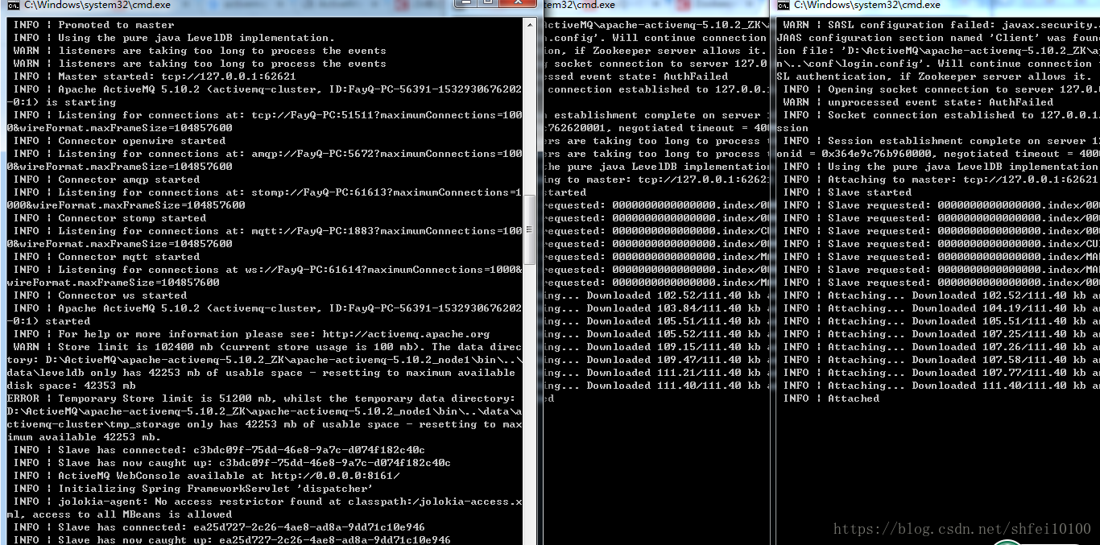Image resolution: width=1100 pixels, height=545 pixels.
Task: Click 'Connector mqtt started' line
Action: tap(106, 257)
